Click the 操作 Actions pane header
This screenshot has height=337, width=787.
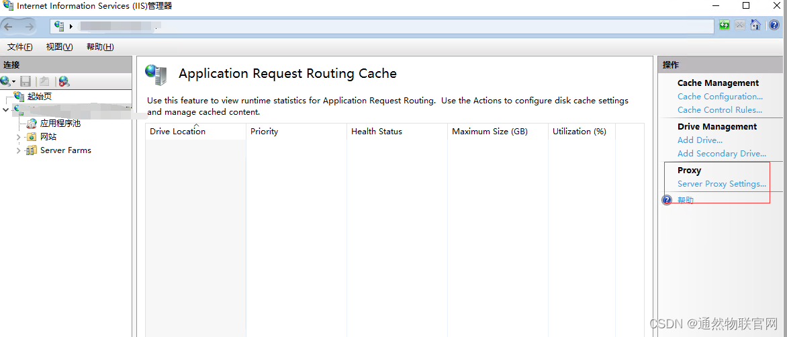pos(721,64)
